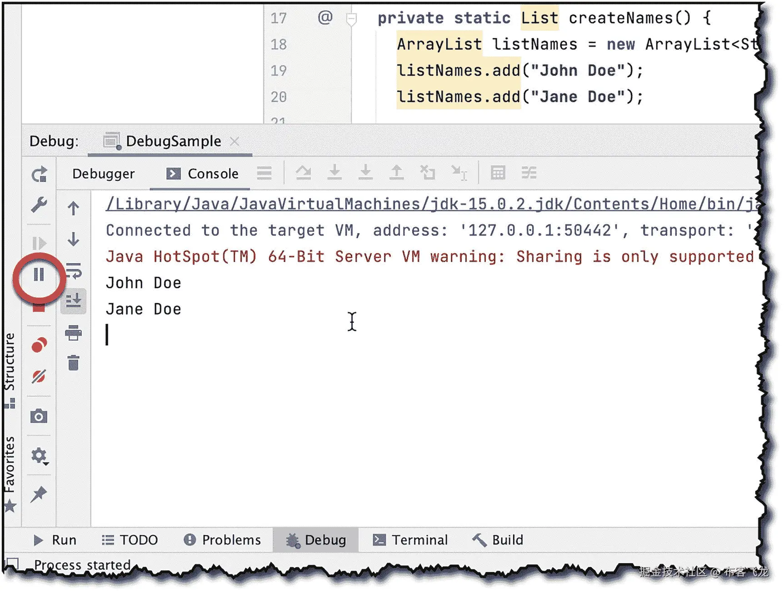
Task: Open Structure side panel
Action: click(10, 370)
